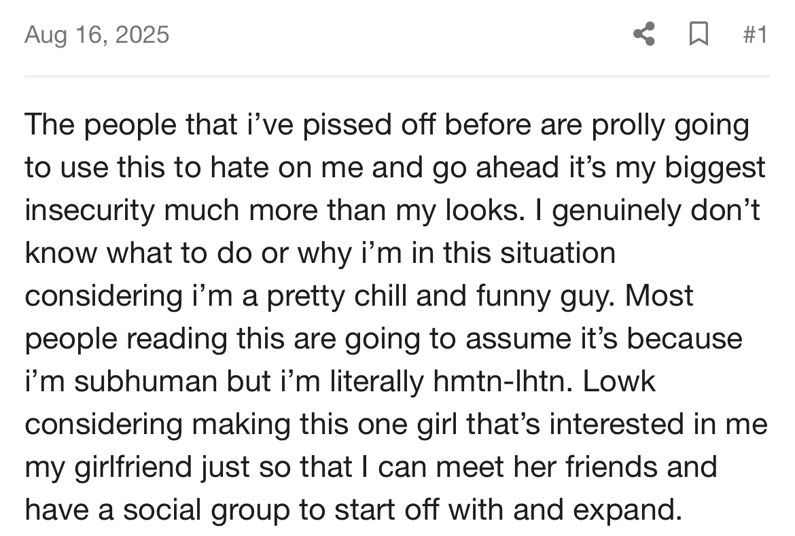The width and height of the screenshot is (795, 536).
Task: Click the word "funny" in the post text
Action: pyautogui.click(x=513, y=297)
